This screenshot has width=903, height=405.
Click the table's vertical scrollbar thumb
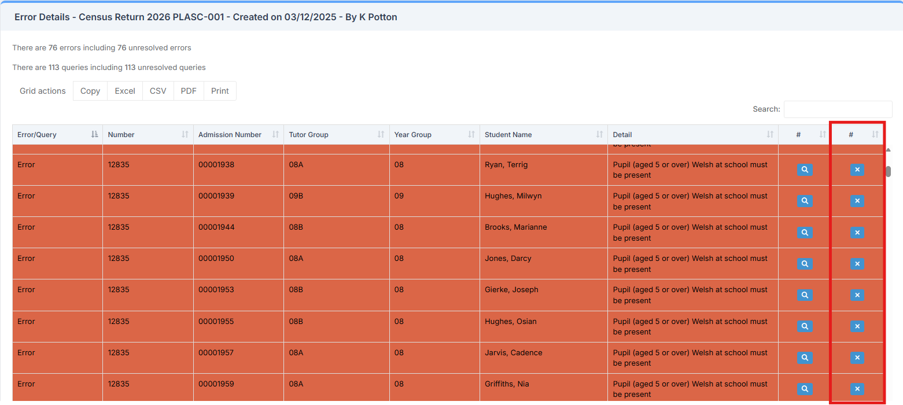tap(888, 172)
